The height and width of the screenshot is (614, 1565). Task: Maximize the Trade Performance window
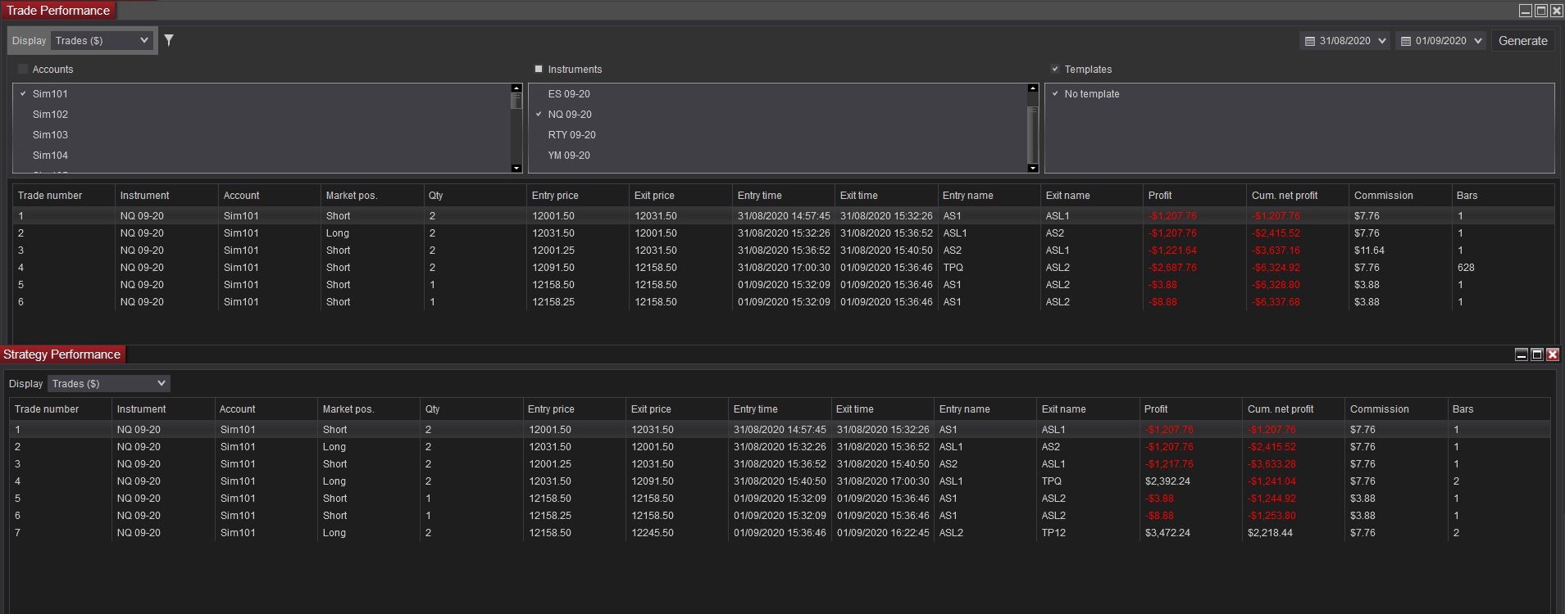1540,11
